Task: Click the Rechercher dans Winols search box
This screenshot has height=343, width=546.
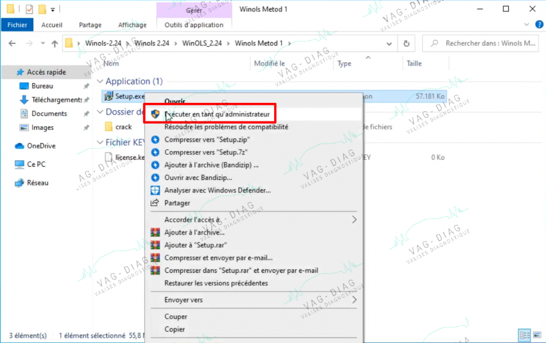Action: pyautogui.click(x=481, y=44)
